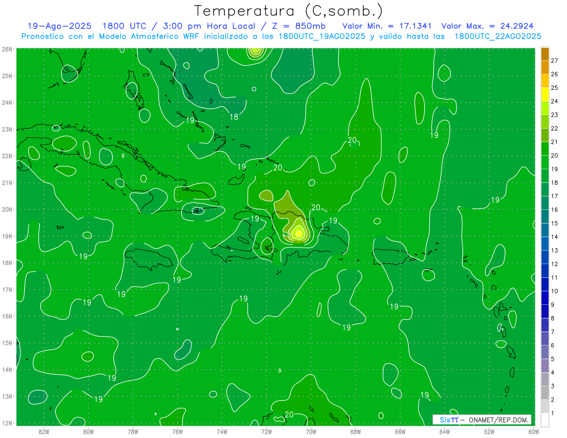Click the "72W" longitude axis label
567x438 pixels.
coord(266,431)
